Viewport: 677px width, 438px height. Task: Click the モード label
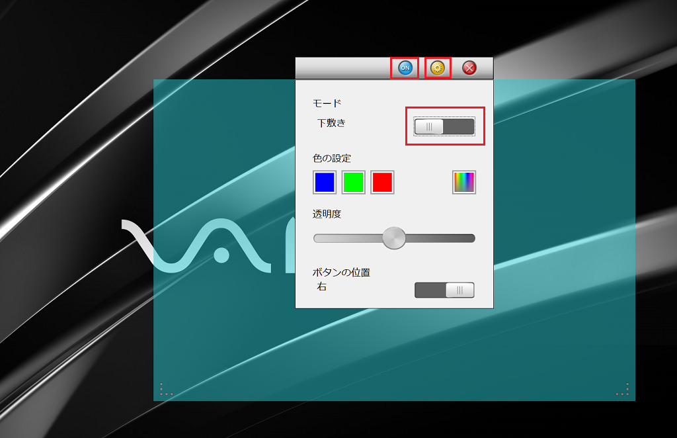point(327,103)
